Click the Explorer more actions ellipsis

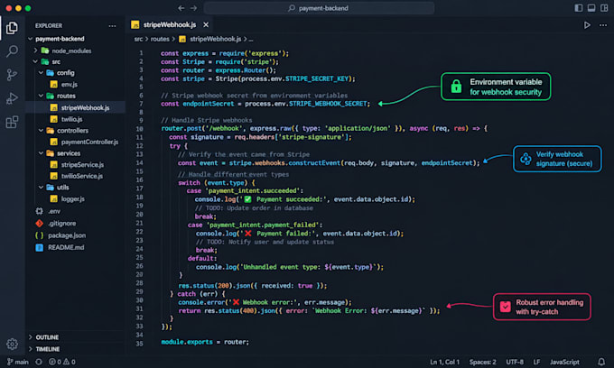coord(112,26)
